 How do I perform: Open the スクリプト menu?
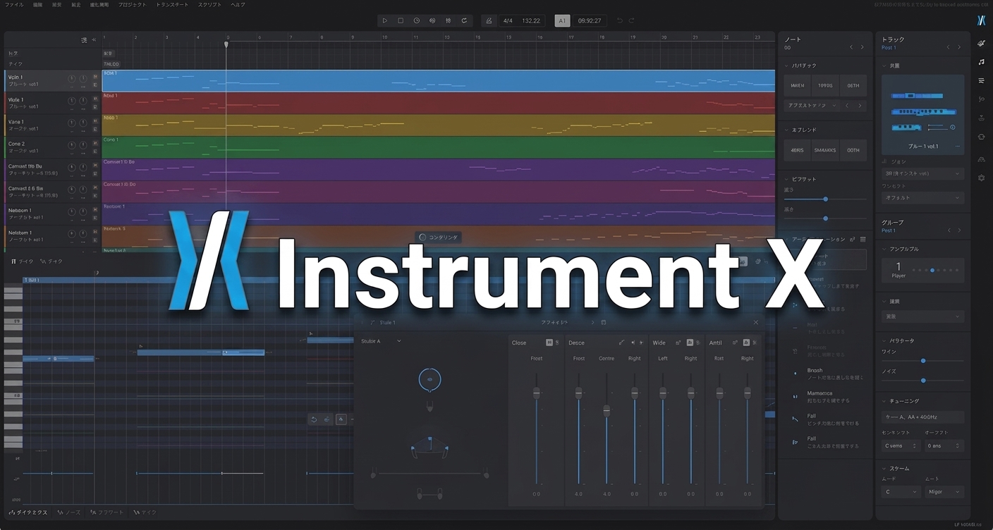coord(209,5)
